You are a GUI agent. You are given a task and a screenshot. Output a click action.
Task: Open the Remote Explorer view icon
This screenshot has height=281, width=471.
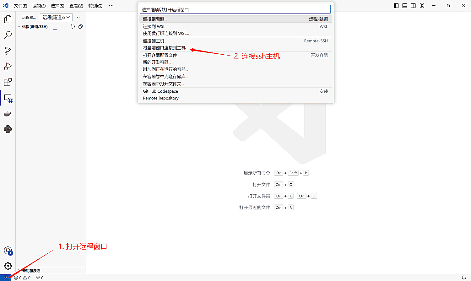tap(8, 98)
